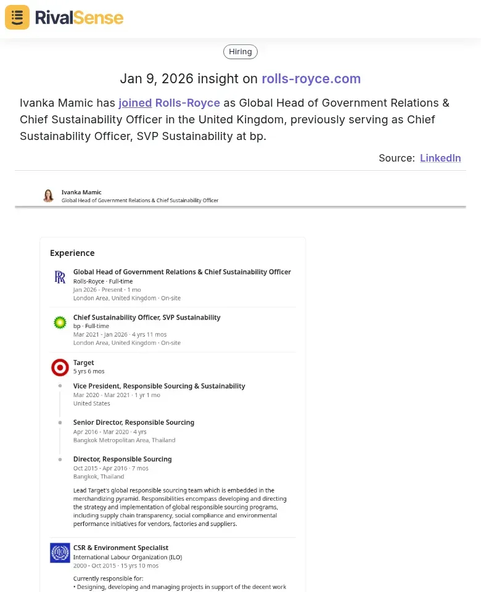Viewport: 481px width, 592px height.
Task: Open the LinkedIn source link
Action: (x=440, y=158)
